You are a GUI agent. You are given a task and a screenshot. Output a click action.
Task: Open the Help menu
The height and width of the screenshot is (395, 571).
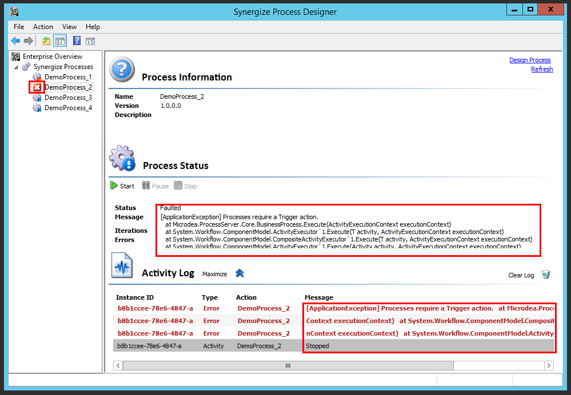click(93, 27)
